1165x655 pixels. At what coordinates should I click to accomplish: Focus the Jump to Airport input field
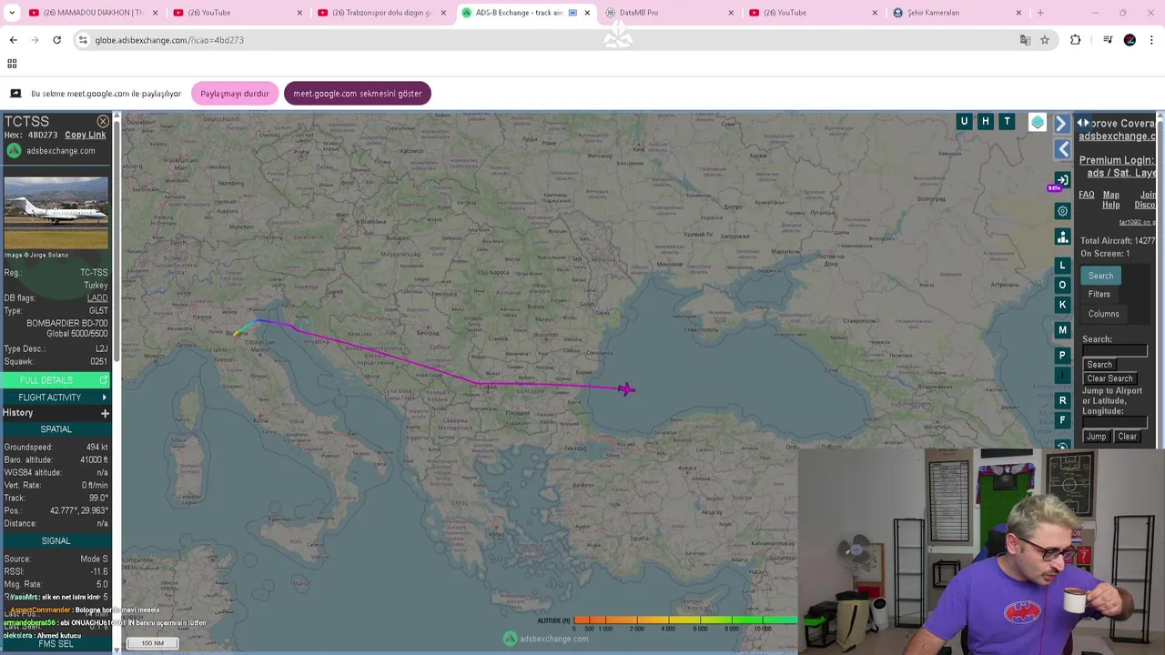pyautogui.click(x=1115, y=423)
